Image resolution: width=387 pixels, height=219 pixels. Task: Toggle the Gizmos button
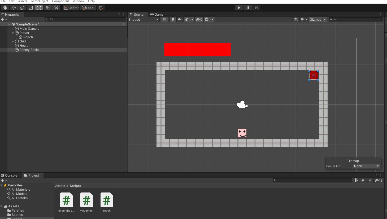pyautogui.click(x=315, y=19)
